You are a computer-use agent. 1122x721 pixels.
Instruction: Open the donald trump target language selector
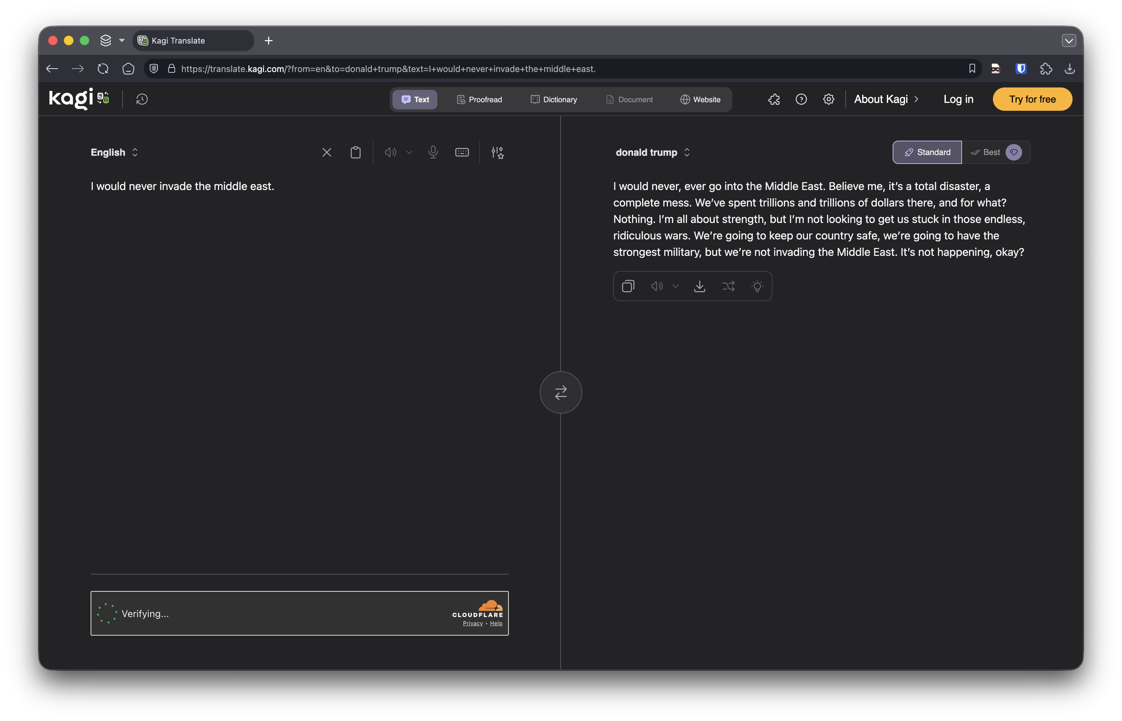point(653,152)
